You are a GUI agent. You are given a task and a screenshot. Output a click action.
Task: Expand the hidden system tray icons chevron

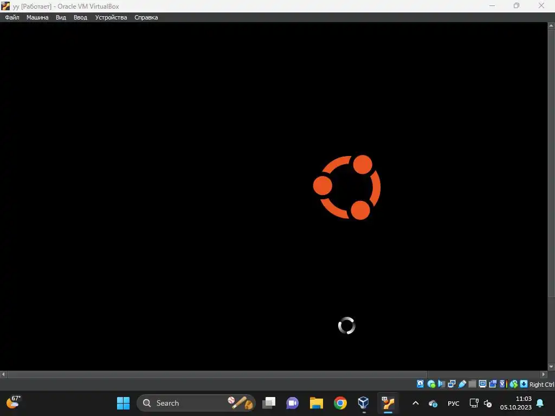(416, 403)
